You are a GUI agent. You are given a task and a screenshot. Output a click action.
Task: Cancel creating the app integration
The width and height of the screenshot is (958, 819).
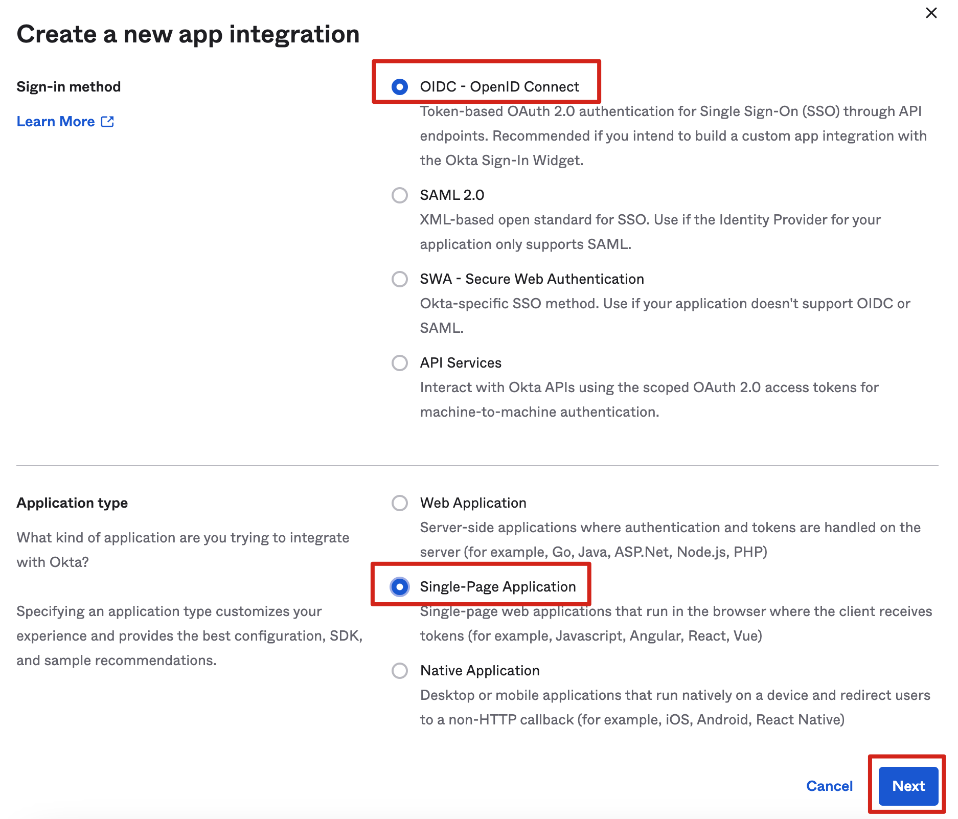tap(829, 786)
